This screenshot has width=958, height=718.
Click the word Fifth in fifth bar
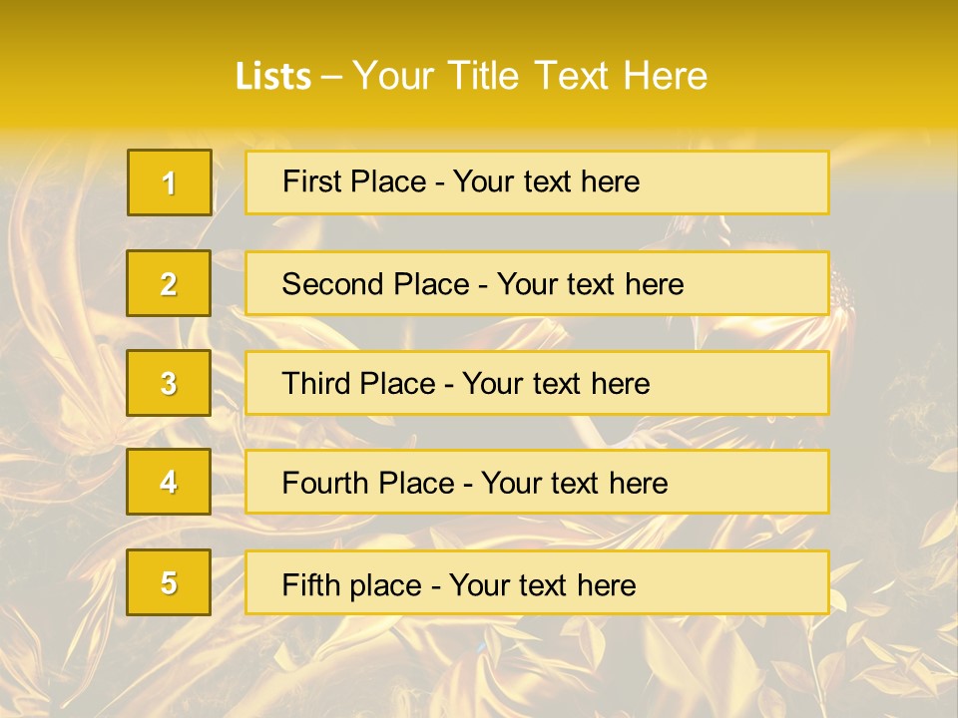pyautogui.click(x=310, y=585)
